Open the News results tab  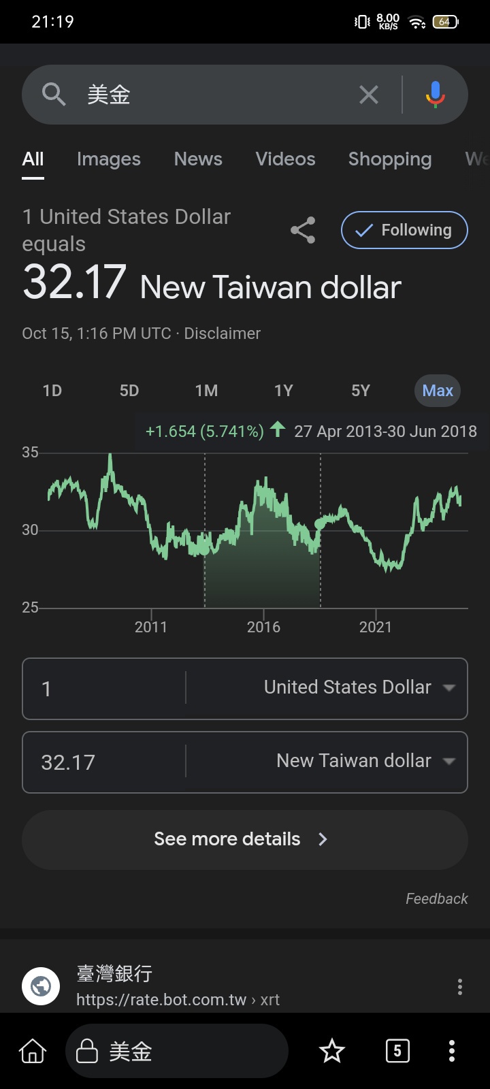pyautogui.click(x=198, y=159)
